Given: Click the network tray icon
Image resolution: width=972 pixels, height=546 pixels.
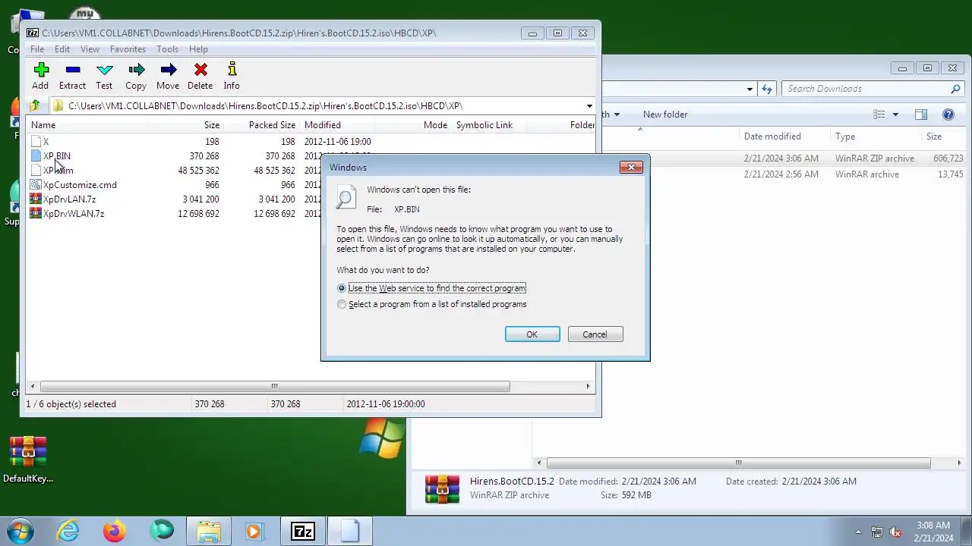Looking at the screenshot, I should tap(877, 532).
